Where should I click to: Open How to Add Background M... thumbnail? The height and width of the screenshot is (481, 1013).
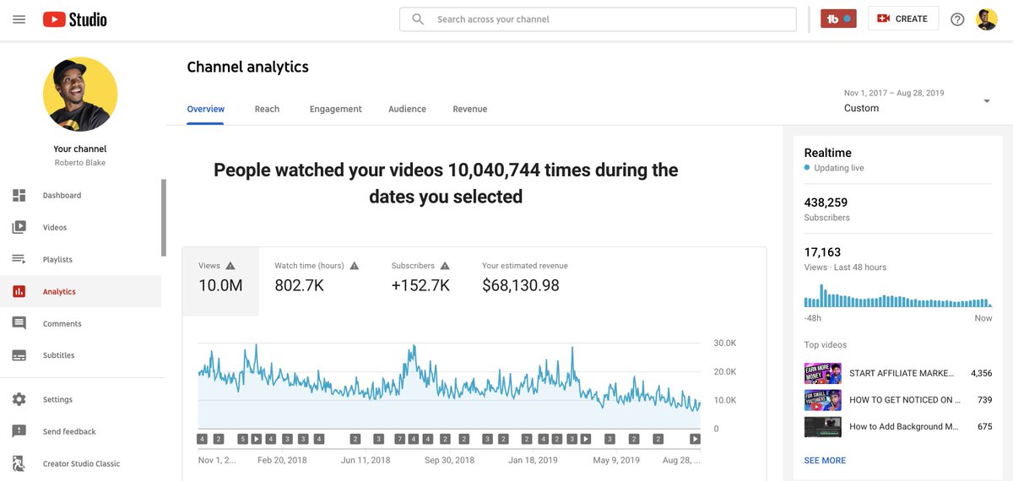coord(823,427)
